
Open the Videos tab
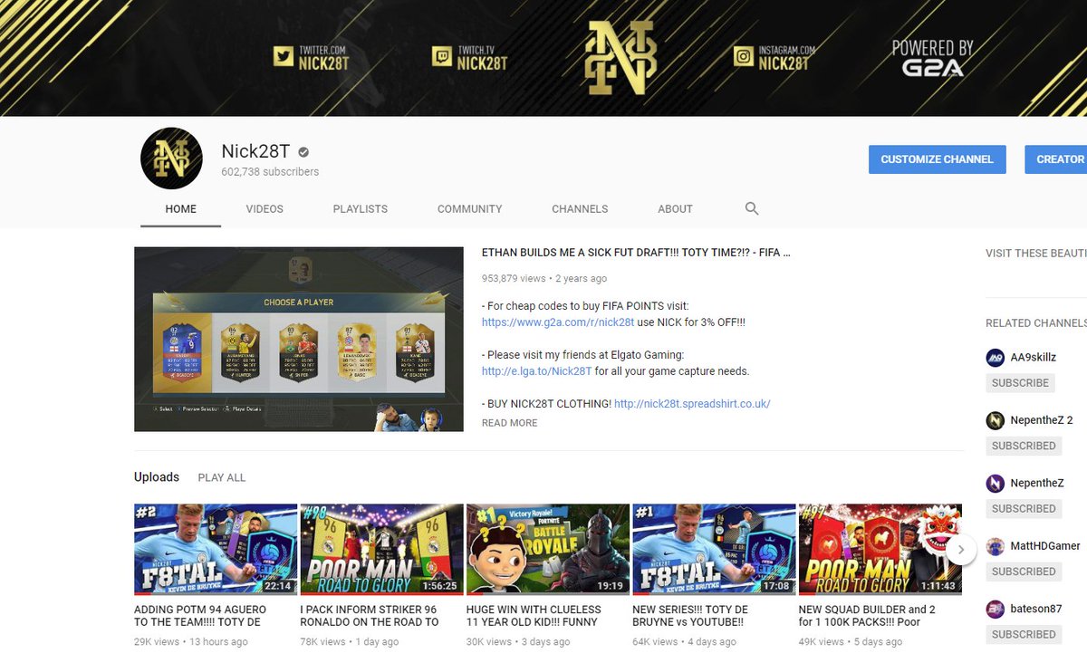point(265,208)
